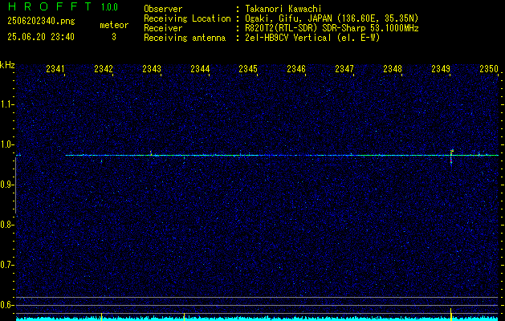Click the 2347 time axis label
Screen dimensions: 505x321
pos(344,69)
